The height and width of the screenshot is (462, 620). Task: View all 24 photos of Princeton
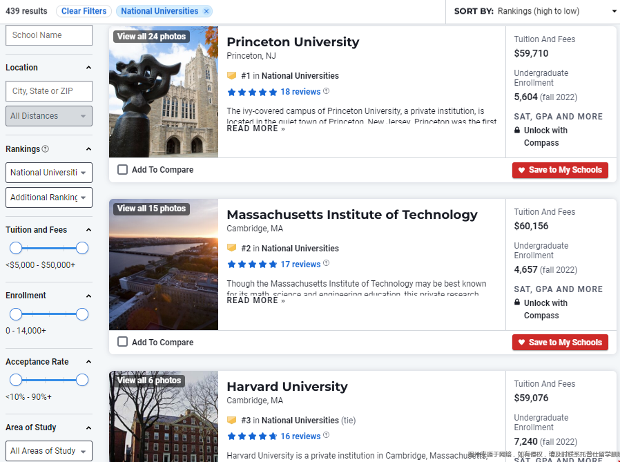click(151, 37)
